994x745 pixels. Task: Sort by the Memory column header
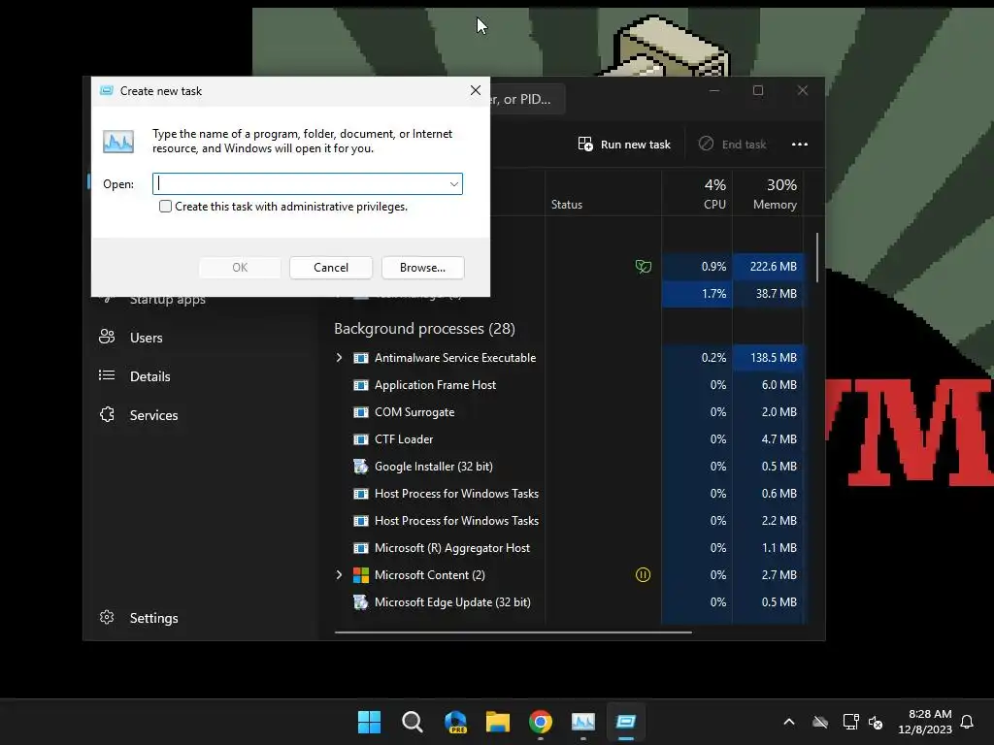click(x=768, y=194)
